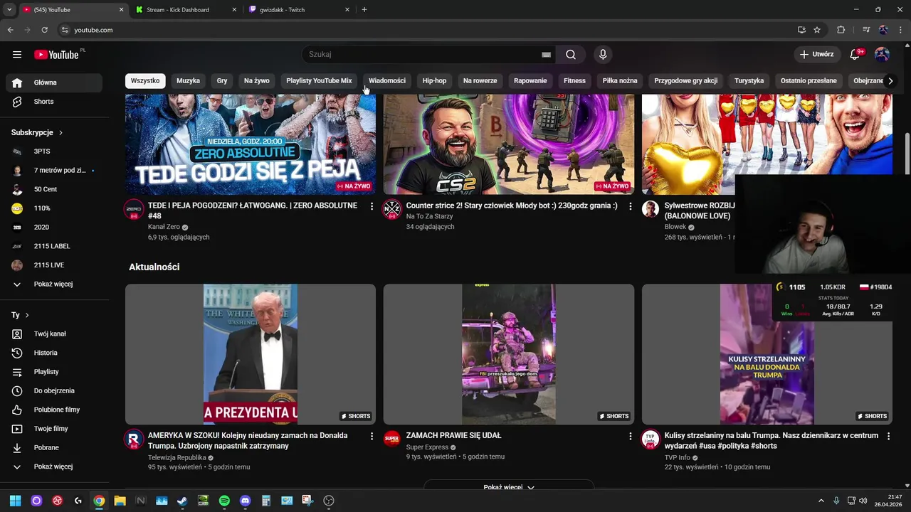The height and width of the screenshot is (512, 911).
Task: Open the 2115 LIVE subscription
Action: click(54, 265)
